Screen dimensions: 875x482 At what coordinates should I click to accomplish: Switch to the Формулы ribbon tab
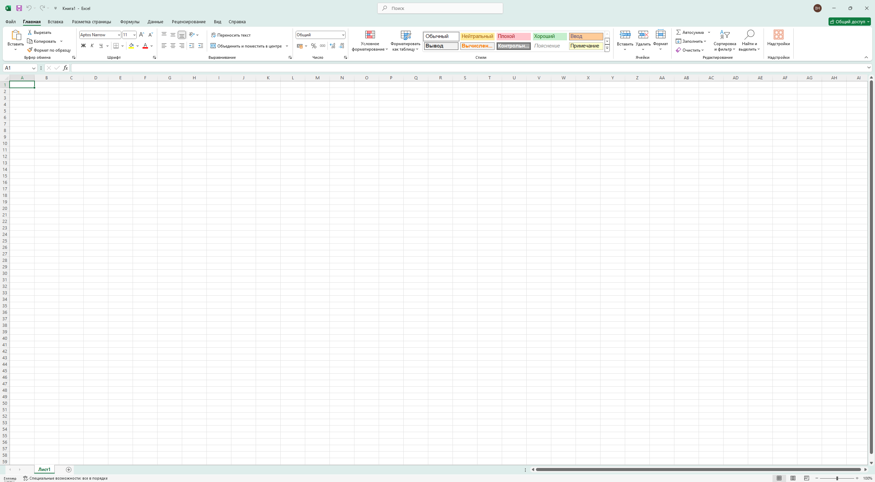pyautogui.click(x=130, y=22)
